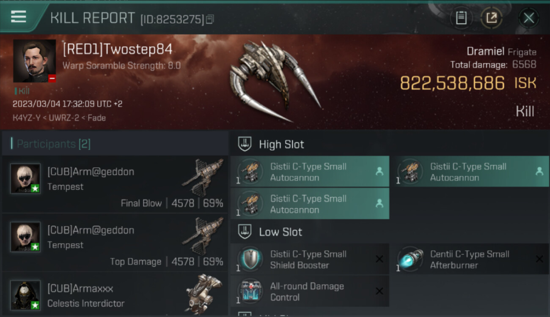The height and width of the screenshot is (317, 550).
Task: Select the Gistii C-Type Small Shield Booster icon
Action: [x=250, y=259]
